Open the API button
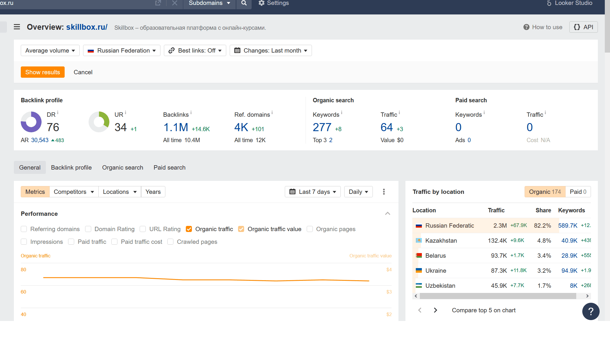 (x=583, y=27)
